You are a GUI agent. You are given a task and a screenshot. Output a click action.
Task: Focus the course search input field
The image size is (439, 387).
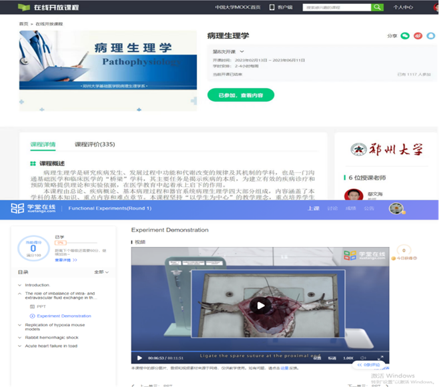pos(337,7)
